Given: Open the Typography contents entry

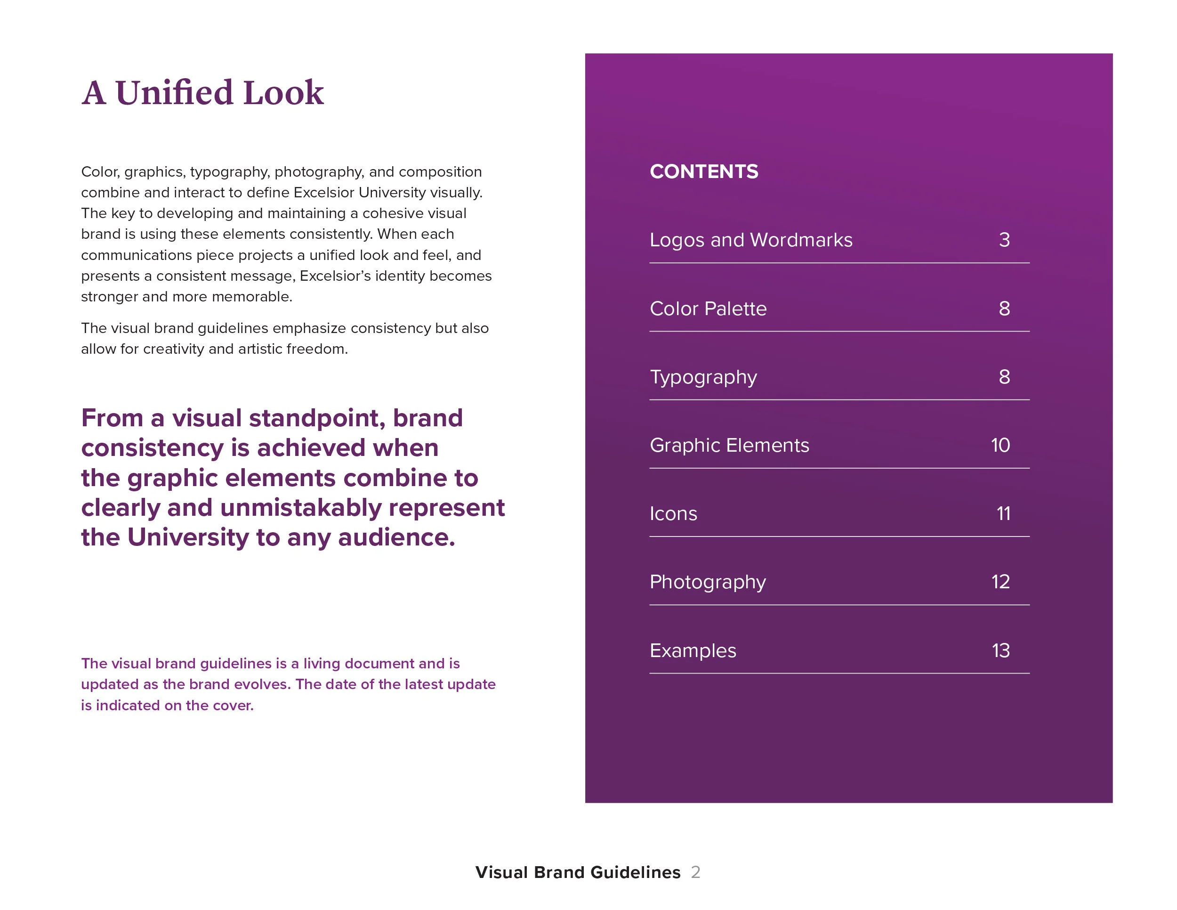Looking at the screenshot, I should click(x=703, y=377).
